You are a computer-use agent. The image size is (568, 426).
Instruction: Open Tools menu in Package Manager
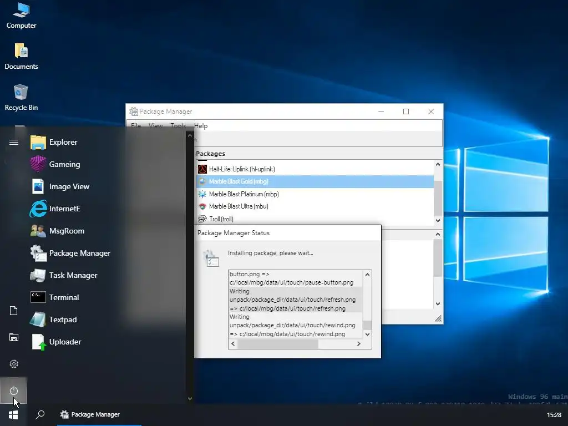(x=178, y=126)
